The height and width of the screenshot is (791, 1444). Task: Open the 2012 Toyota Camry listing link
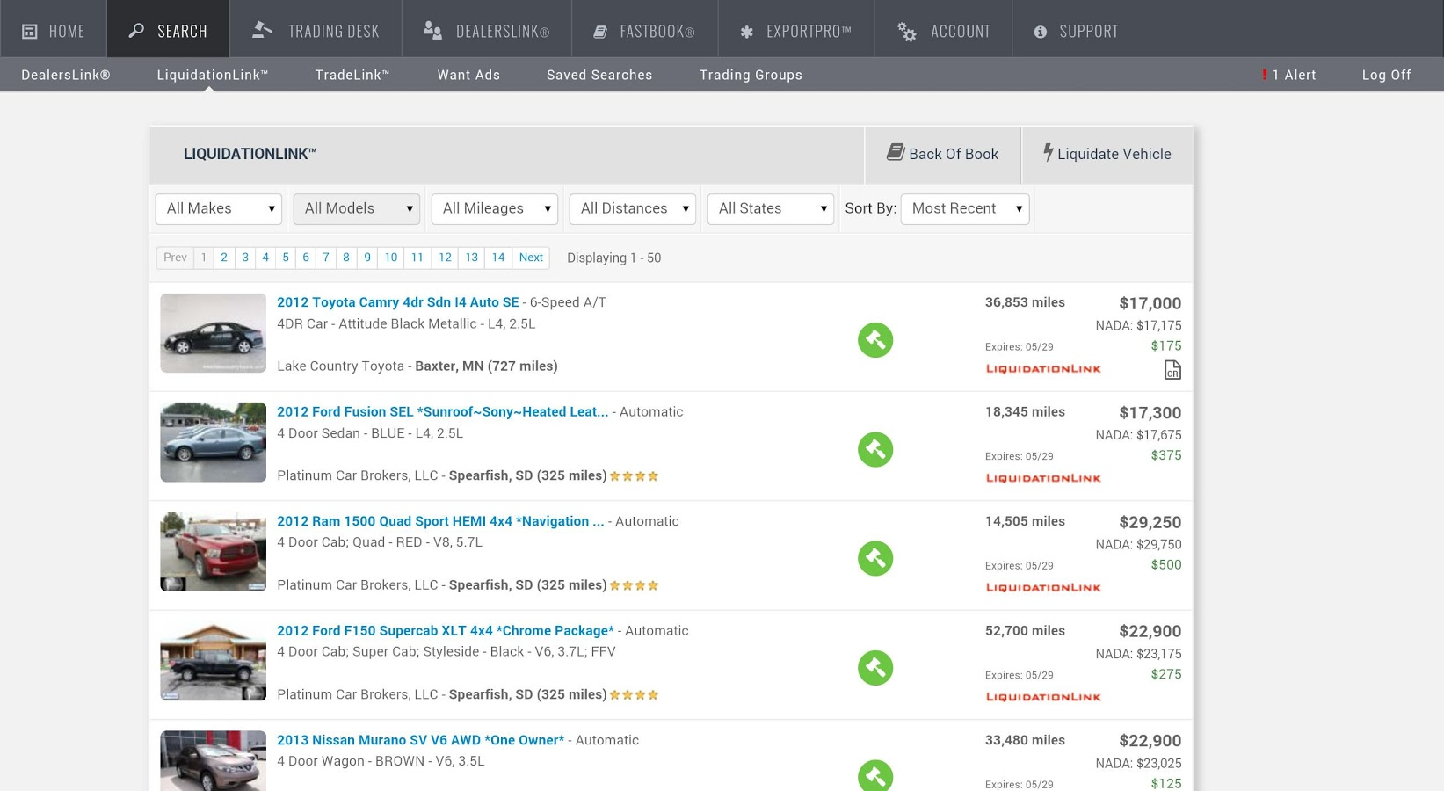398,302
